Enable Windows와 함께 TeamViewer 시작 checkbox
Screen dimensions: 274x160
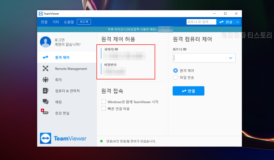(104, 102)
